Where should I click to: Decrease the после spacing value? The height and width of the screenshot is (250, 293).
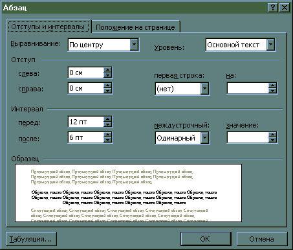tap(107, 140)
